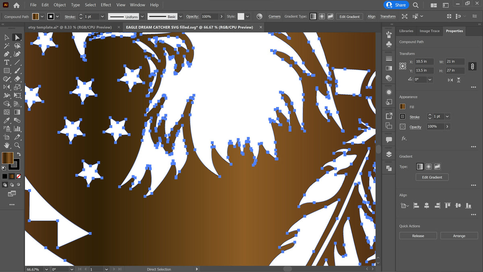Activate the Zoom tool
The image size is (483, 272).
[x=17, y=145]
